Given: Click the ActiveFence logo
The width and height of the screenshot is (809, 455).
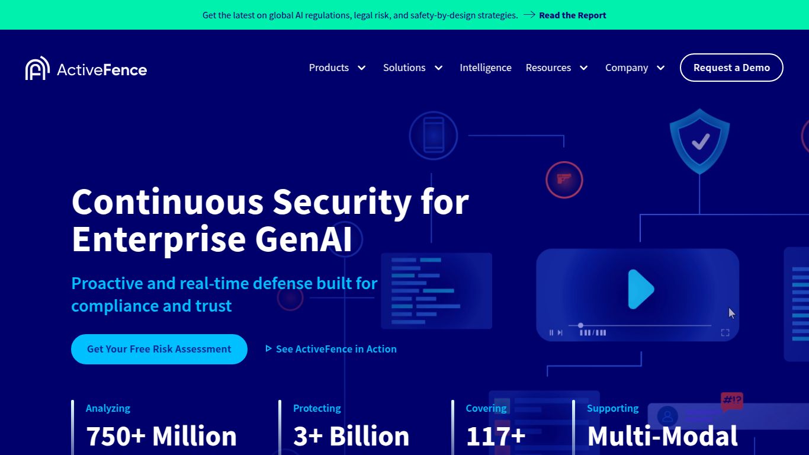Looking at the screenshot, I should pos(85,68).
